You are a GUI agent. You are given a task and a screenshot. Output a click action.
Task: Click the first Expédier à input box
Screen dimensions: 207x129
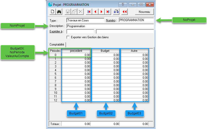coord(80,31)
